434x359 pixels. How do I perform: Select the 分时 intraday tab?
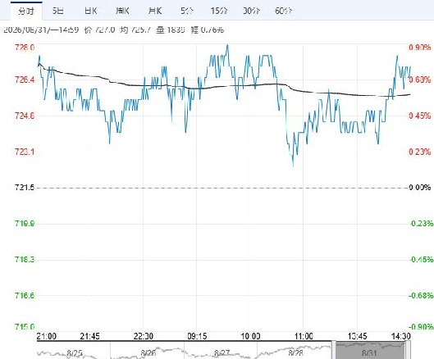coord(26,11)
